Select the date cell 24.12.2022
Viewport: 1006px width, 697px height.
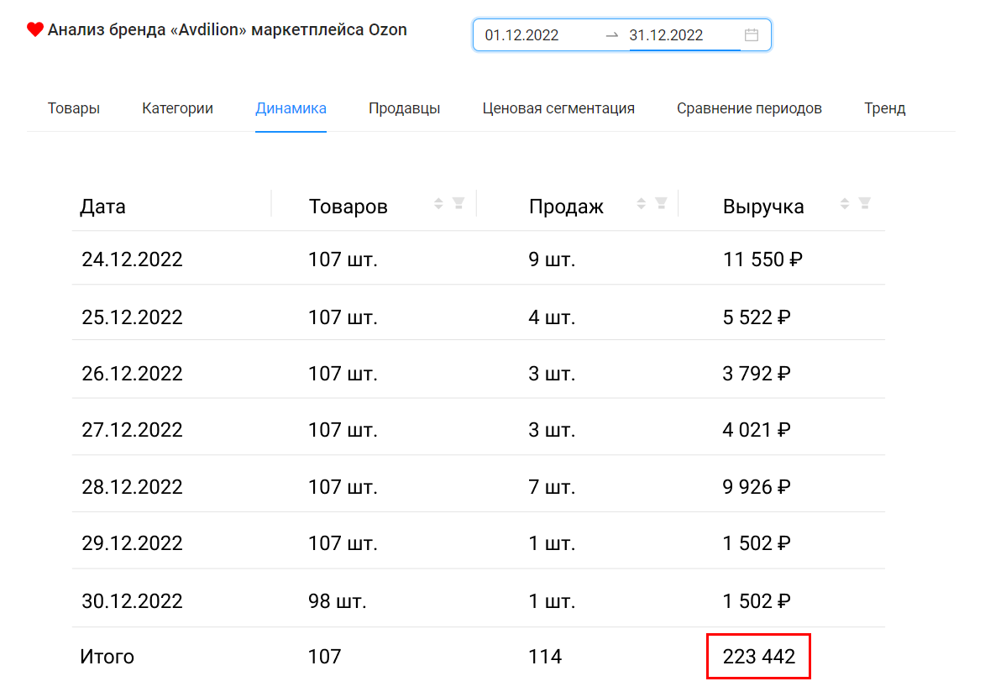tap(132, 259)
